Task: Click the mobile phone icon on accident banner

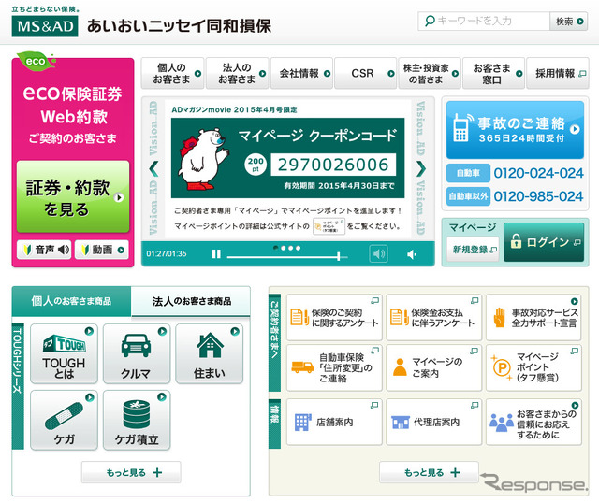Action: click(461, 128)
